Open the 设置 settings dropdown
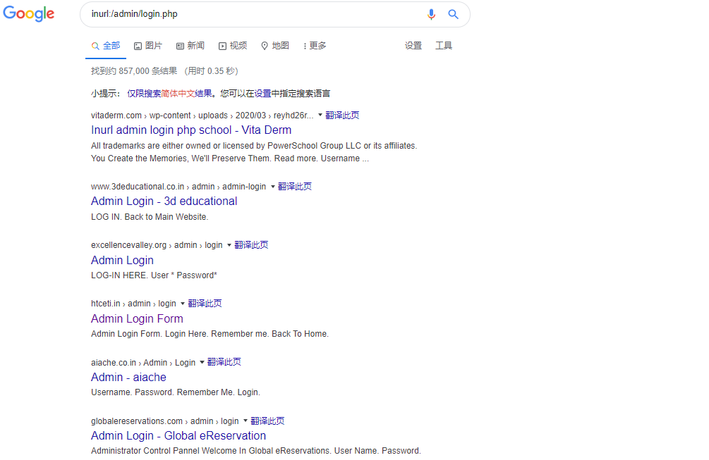The height and width of the screenshot is (460, 709). point(413,45)
